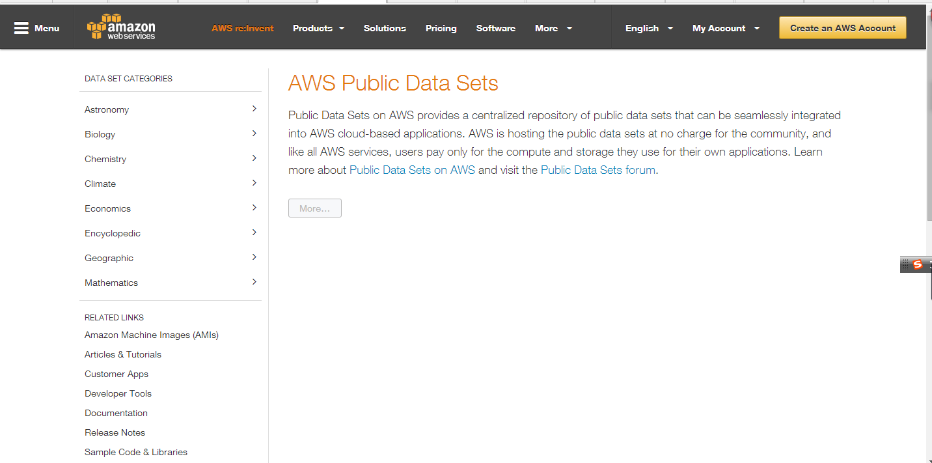Expand the More dropdown menu

coord(554,28)
